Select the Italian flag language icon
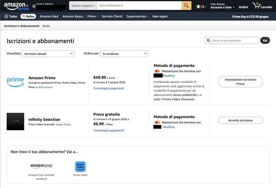The image size is (276, 188). click(198, 7)
